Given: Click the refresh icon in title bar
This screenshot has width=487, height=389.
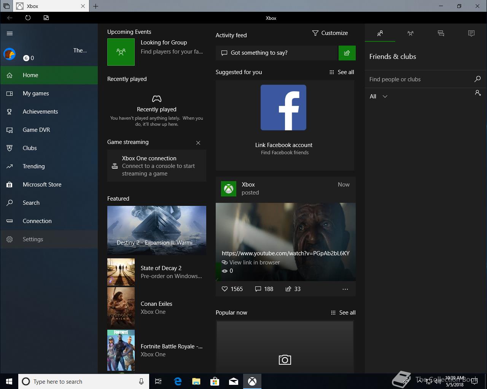Looking at the screenshot, I should [28, 18].
